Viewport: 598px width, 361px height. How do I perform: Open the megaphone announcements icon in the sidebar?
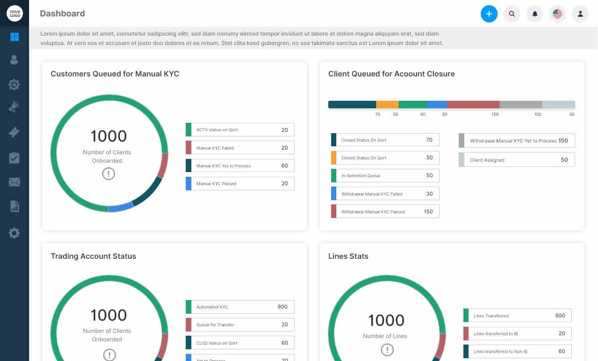tap(14, 107)
